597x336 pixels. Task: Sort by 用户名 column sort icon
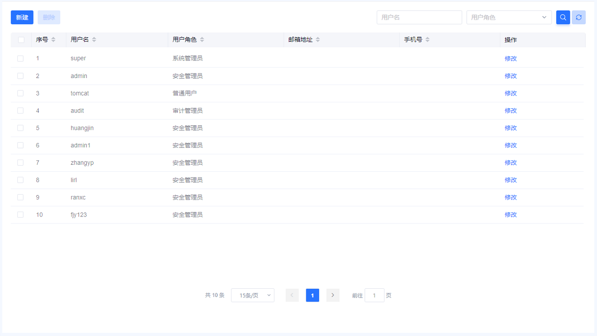(x=94, y=40)
